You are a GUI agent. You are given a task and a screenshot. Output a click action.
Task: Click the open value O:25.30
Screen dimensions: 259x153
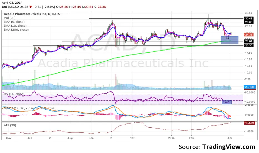pyautogui.click(x=62, y=7)
